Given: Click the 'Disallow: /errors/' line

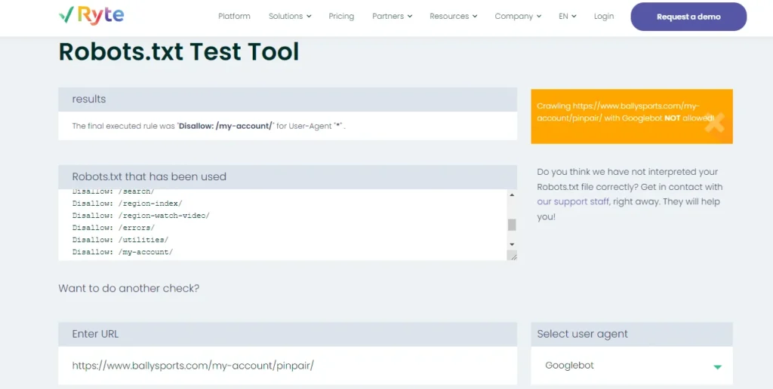Looking at the screenshot, I should (113, 228).
